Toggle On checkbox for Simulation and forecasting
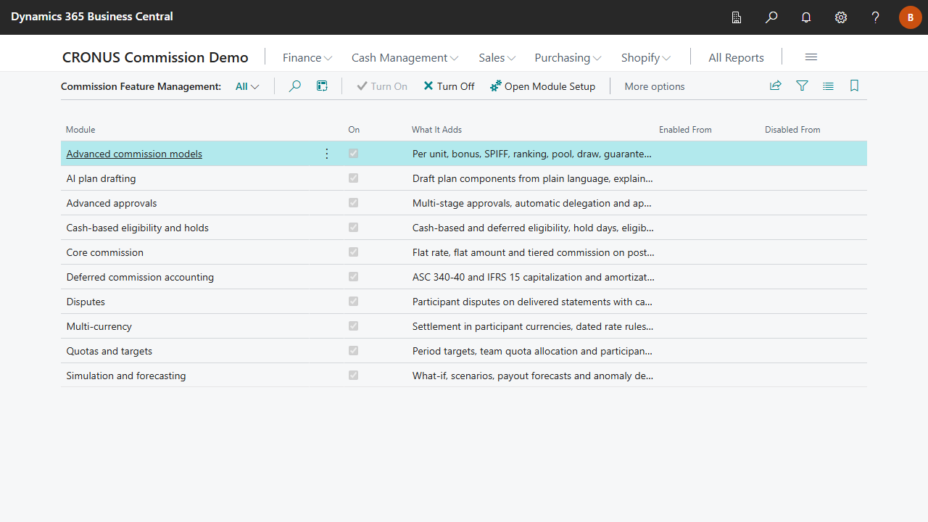The height and width of the screenshot is (522, 928). pos(354,376)
